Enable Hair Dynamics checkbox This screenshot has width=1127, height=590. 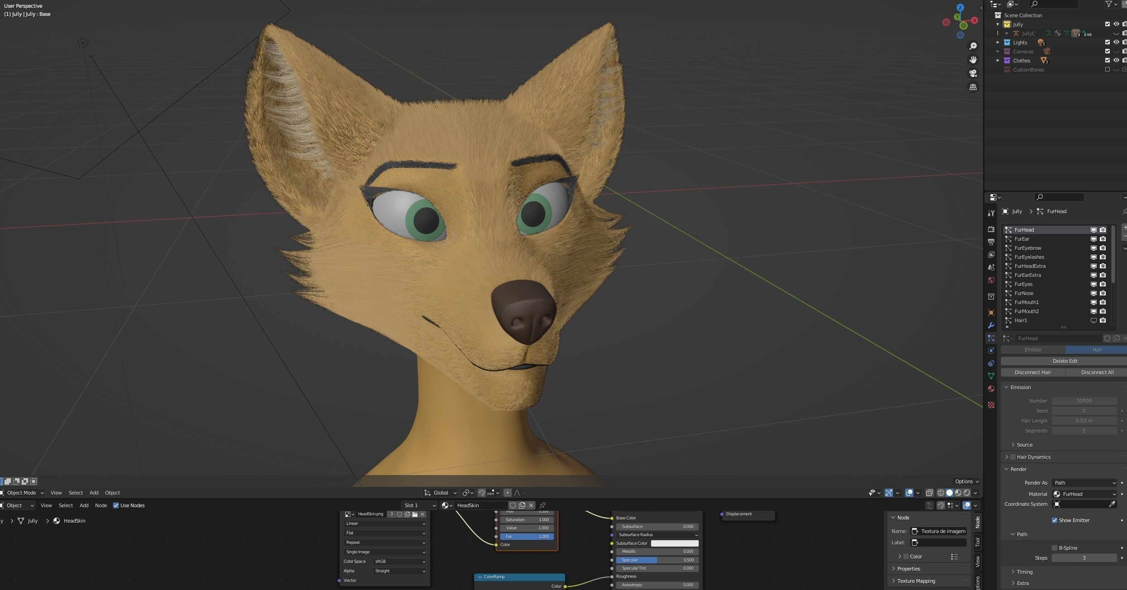[x=1013, y=457]
